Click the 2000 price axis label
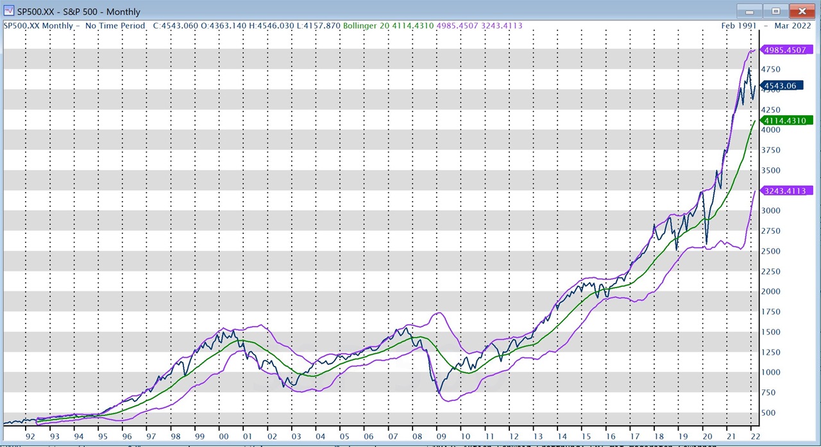Screen dimensions: 821x447 pos(771,291)
